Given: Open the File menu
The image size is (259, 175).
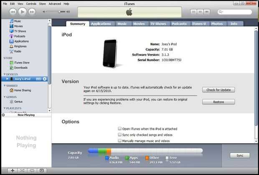Looking at the screenshot, I should click(x=5, y=4).
